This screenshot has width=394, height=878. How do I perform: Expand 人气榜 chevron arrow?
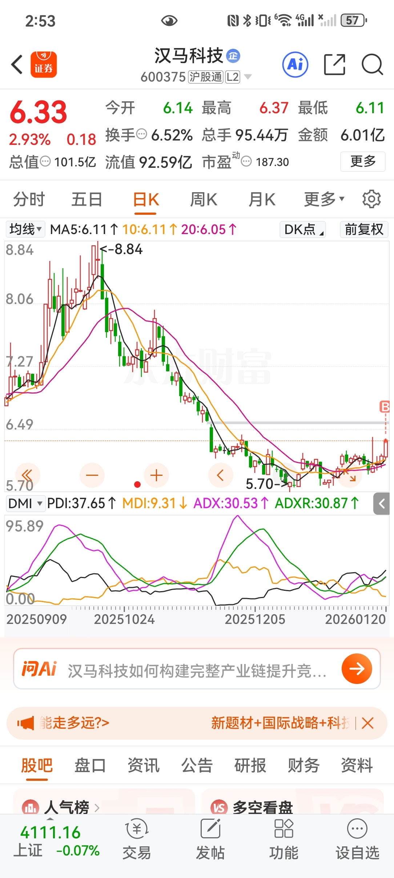(x=97, y=808)
